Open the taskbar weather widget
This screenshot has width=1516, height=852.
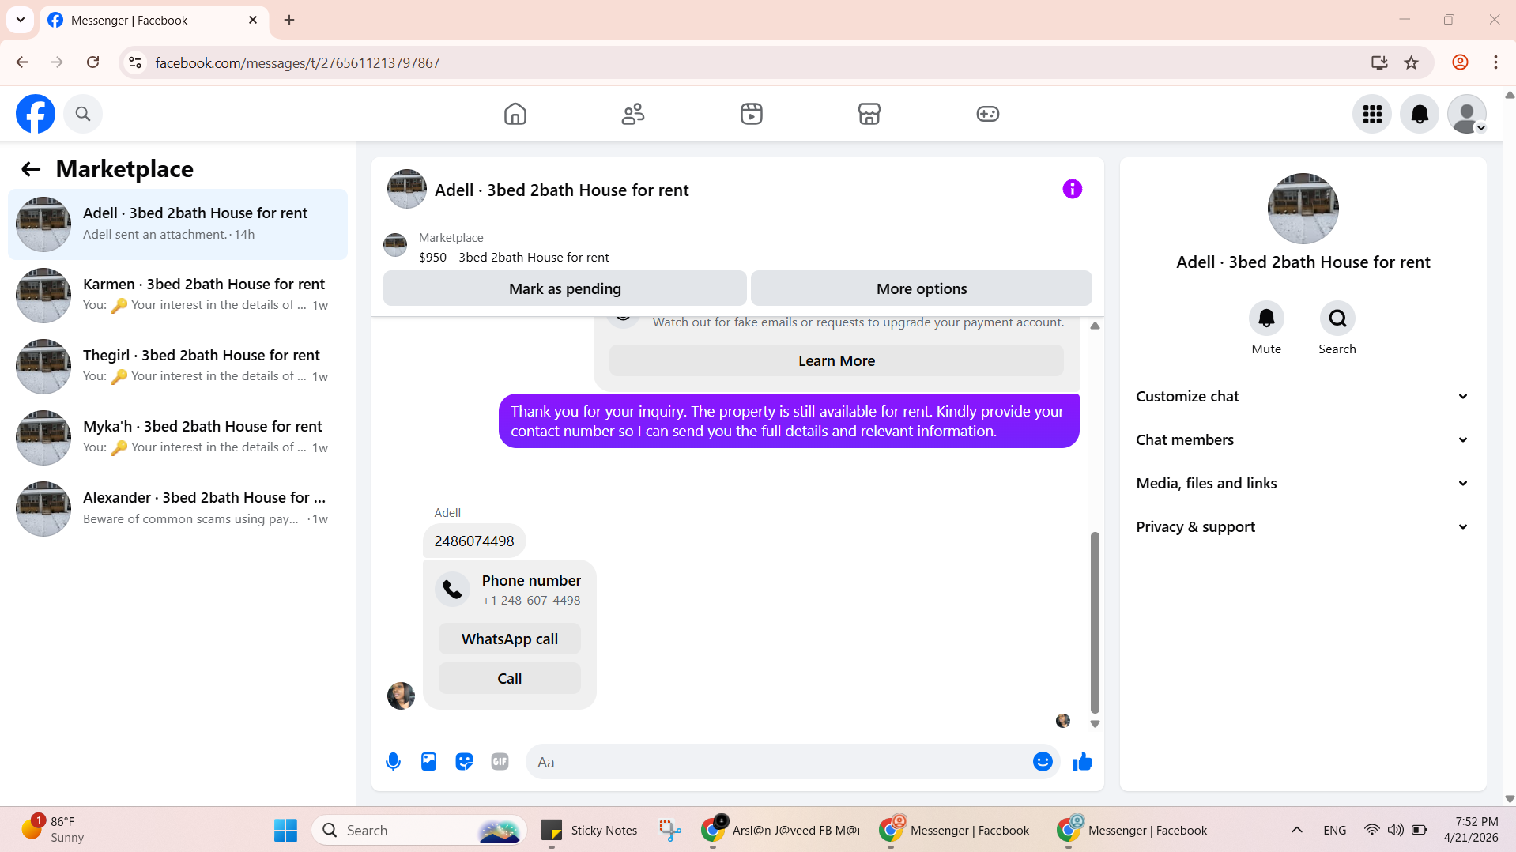pyautogui.click(x=53, y=830)
